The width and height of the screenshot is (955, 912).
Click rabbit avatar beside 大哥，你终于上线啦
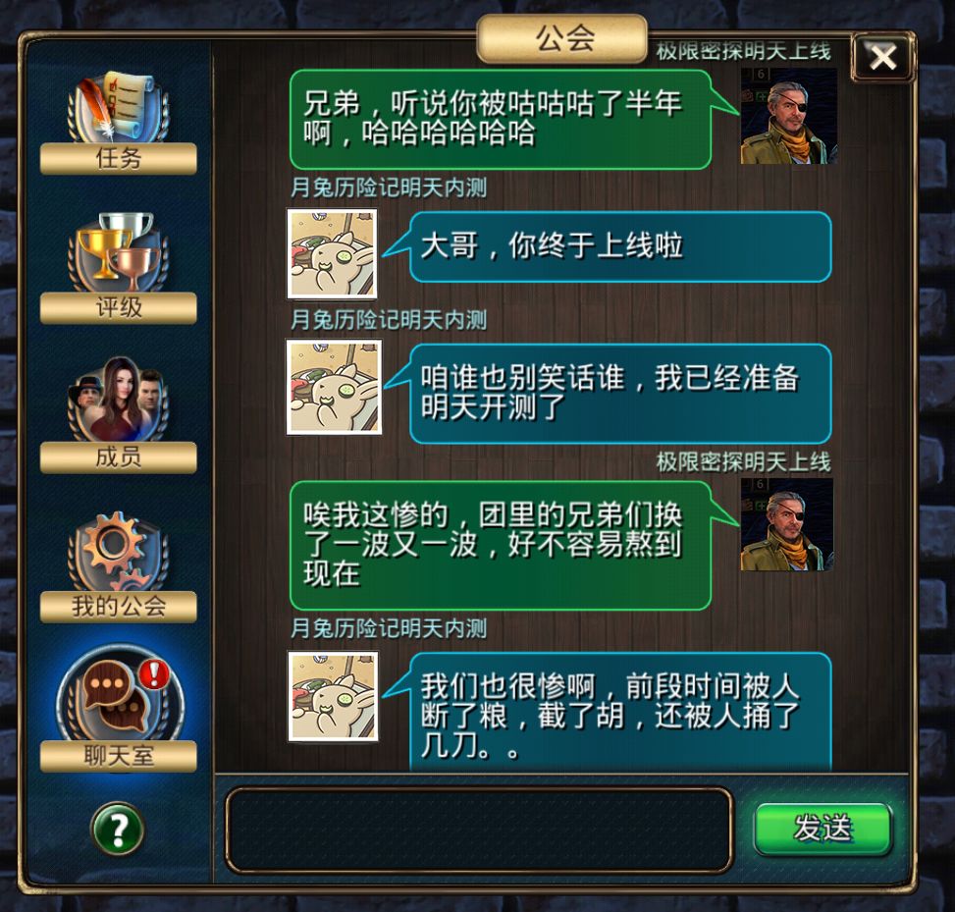(x=332, y=253)
